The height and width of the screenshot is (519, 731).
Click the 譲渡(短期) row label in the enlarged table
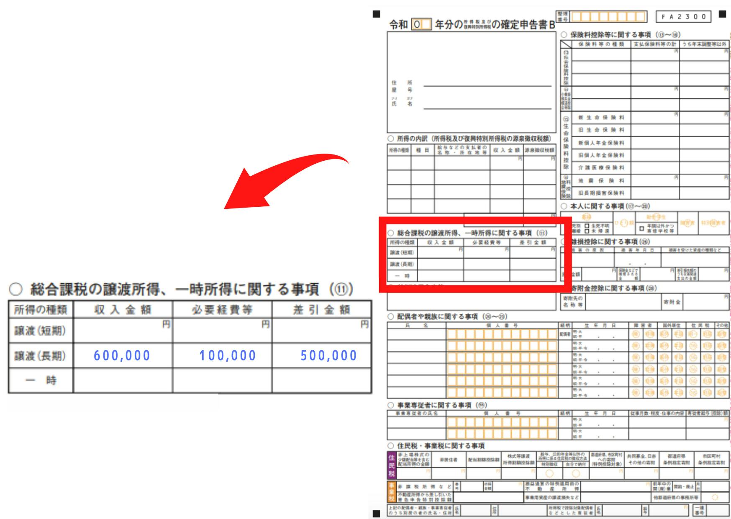[x=40, y=331]
